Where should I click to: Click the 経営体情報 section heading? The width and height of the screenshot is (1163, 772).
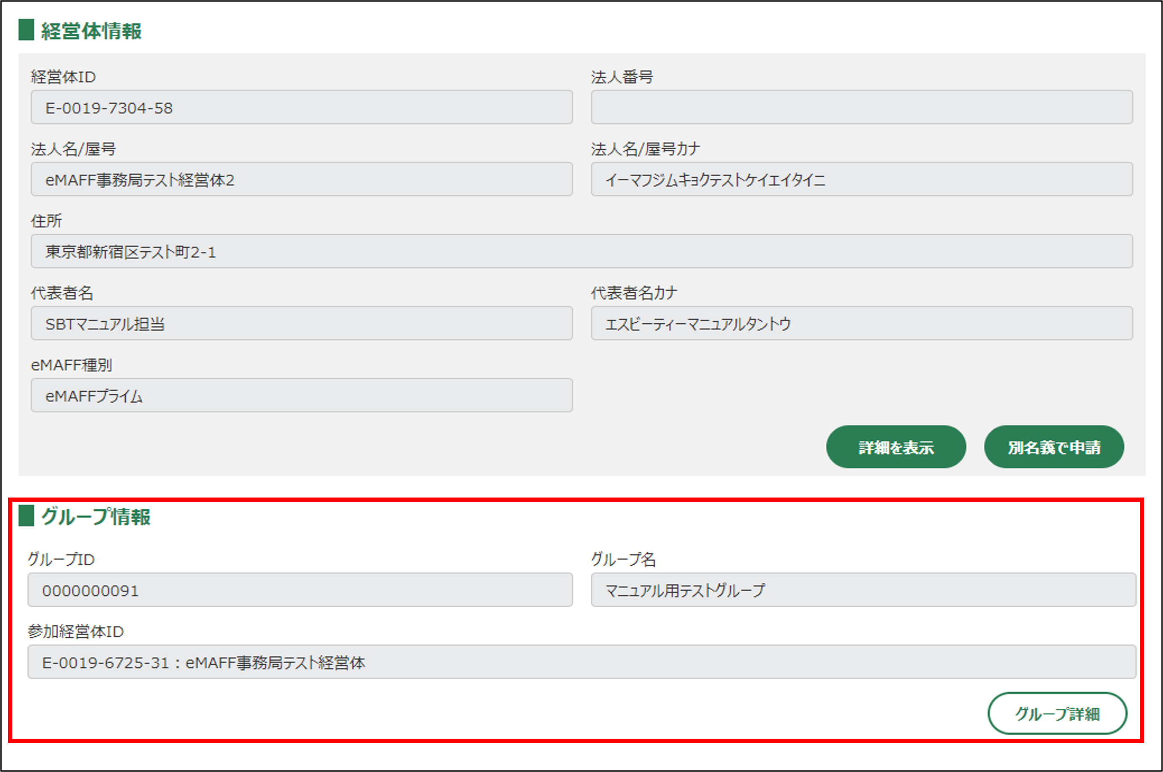[91, 31]
